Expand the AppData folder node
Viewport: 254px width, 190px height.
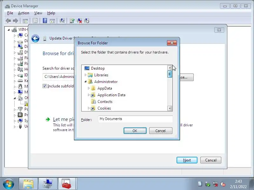pos(89,88)
